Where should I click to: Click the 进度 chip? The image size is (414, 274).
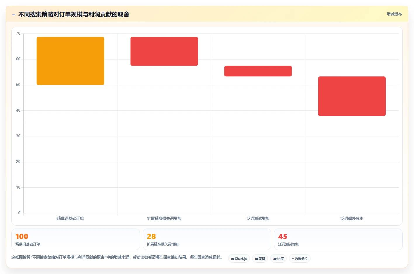click(x=278, y=259)
